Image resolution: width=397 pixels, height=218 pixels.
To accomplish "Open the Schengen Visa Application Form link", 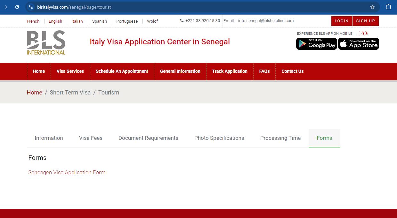I will coord(67,172).
